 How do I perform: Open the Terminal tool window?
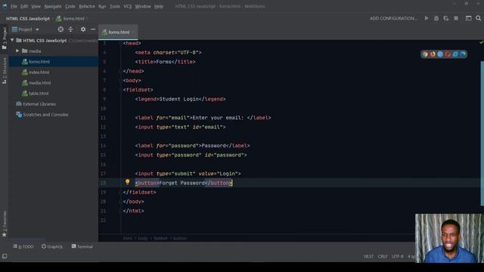point(82,246)
